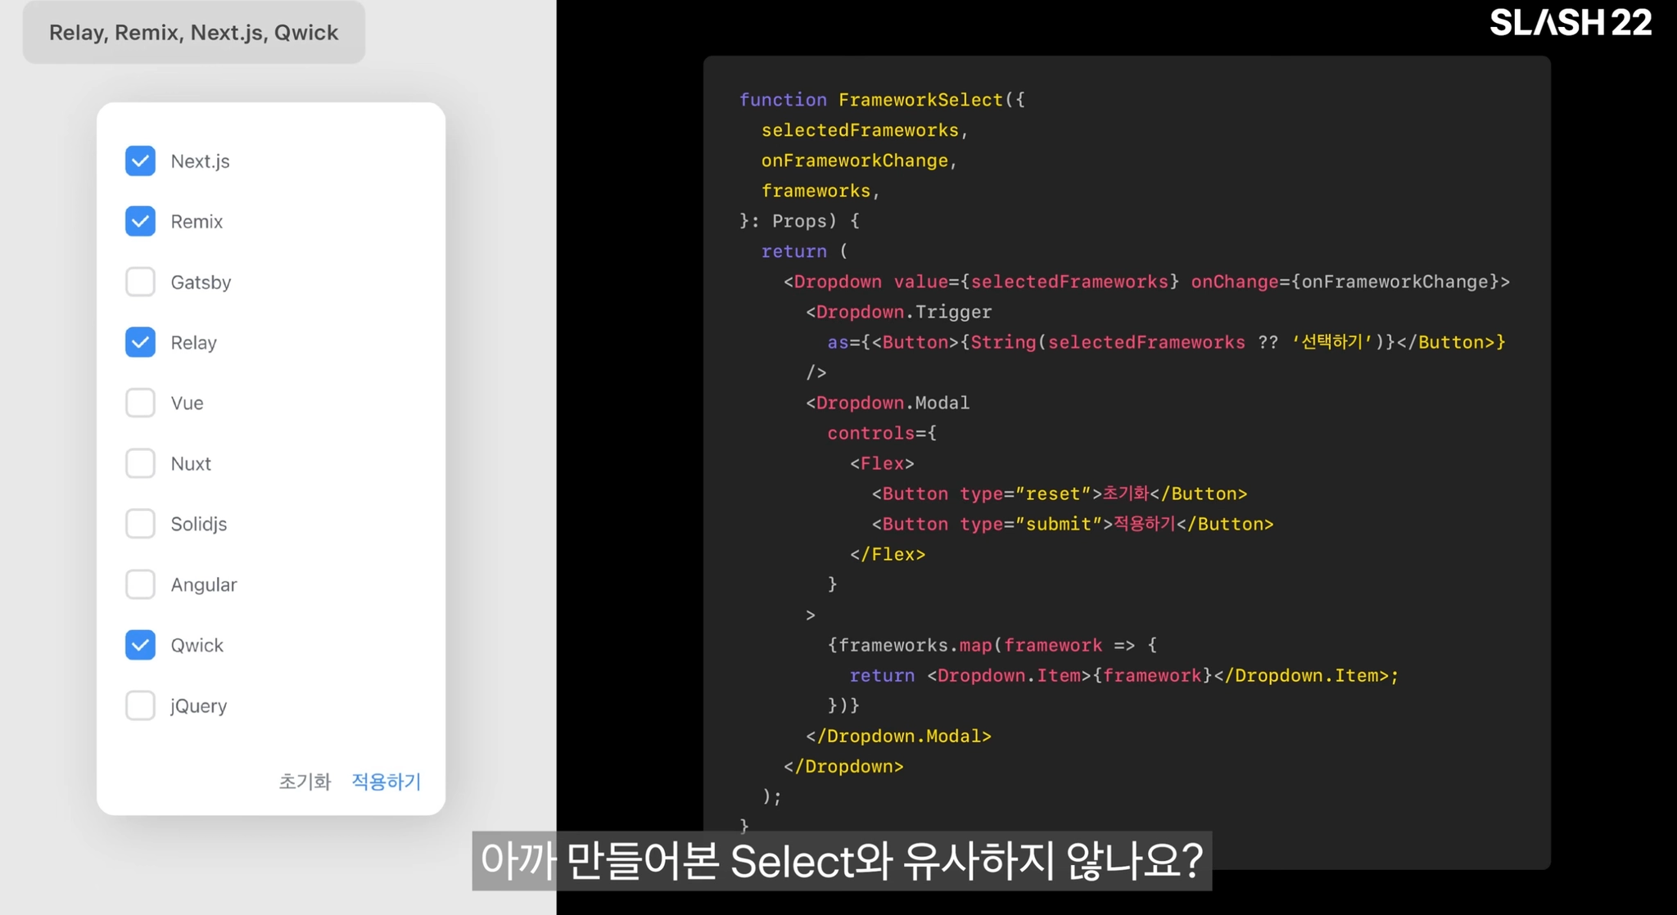Click the jQuery option label text

(199, 706)
